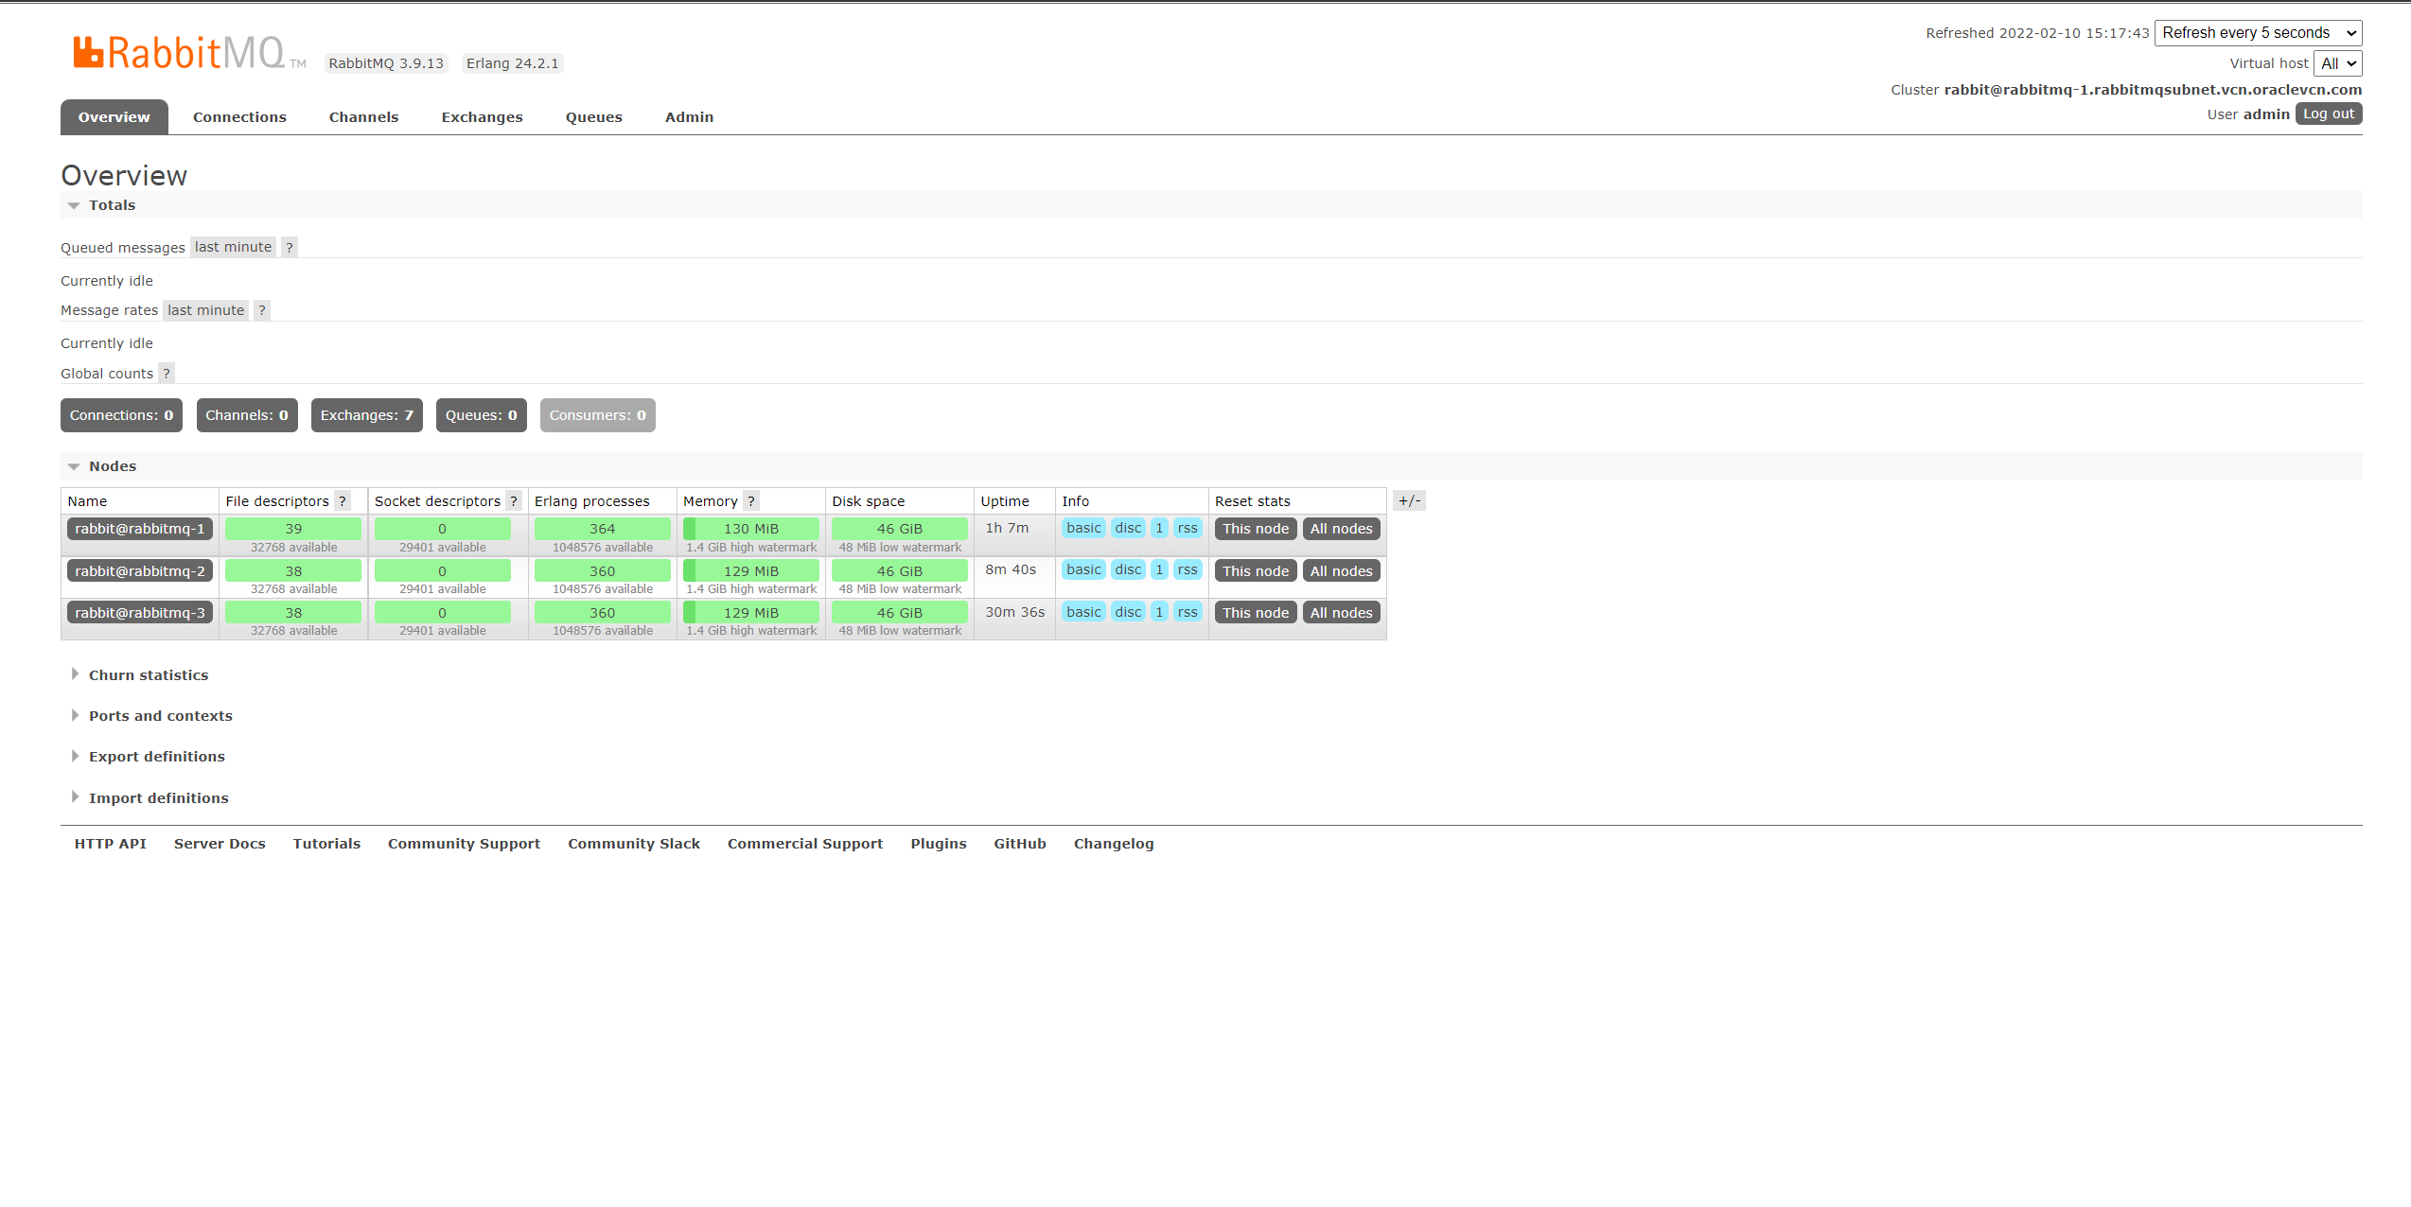The image size is (2411, 1207).
Task: Open the refresh interval dropdown
Action: 2258,31
